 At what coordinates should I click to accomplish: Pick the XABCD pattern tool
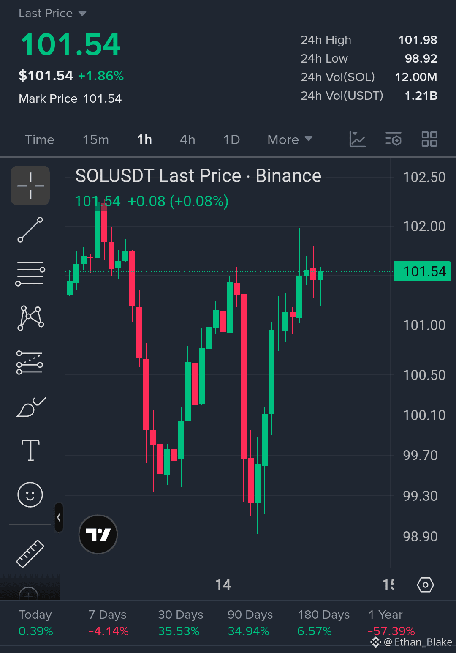point(30,318)
